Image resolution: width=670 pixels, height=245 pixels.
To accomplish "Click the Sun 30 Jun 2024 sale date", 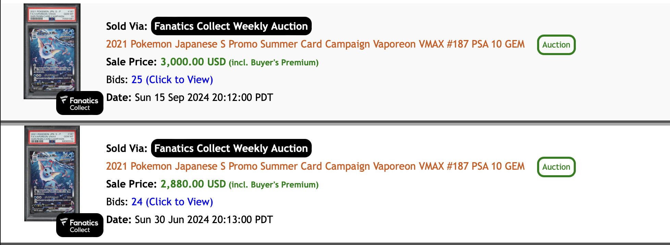I will click(204, 220).
